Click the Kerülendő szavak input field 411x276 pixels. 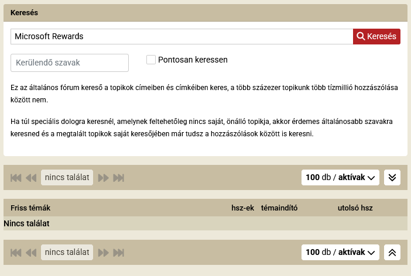70,63
